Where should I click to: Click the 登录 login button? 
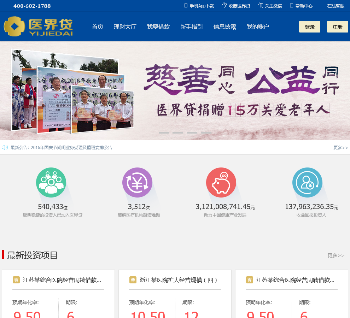(310, 27)
